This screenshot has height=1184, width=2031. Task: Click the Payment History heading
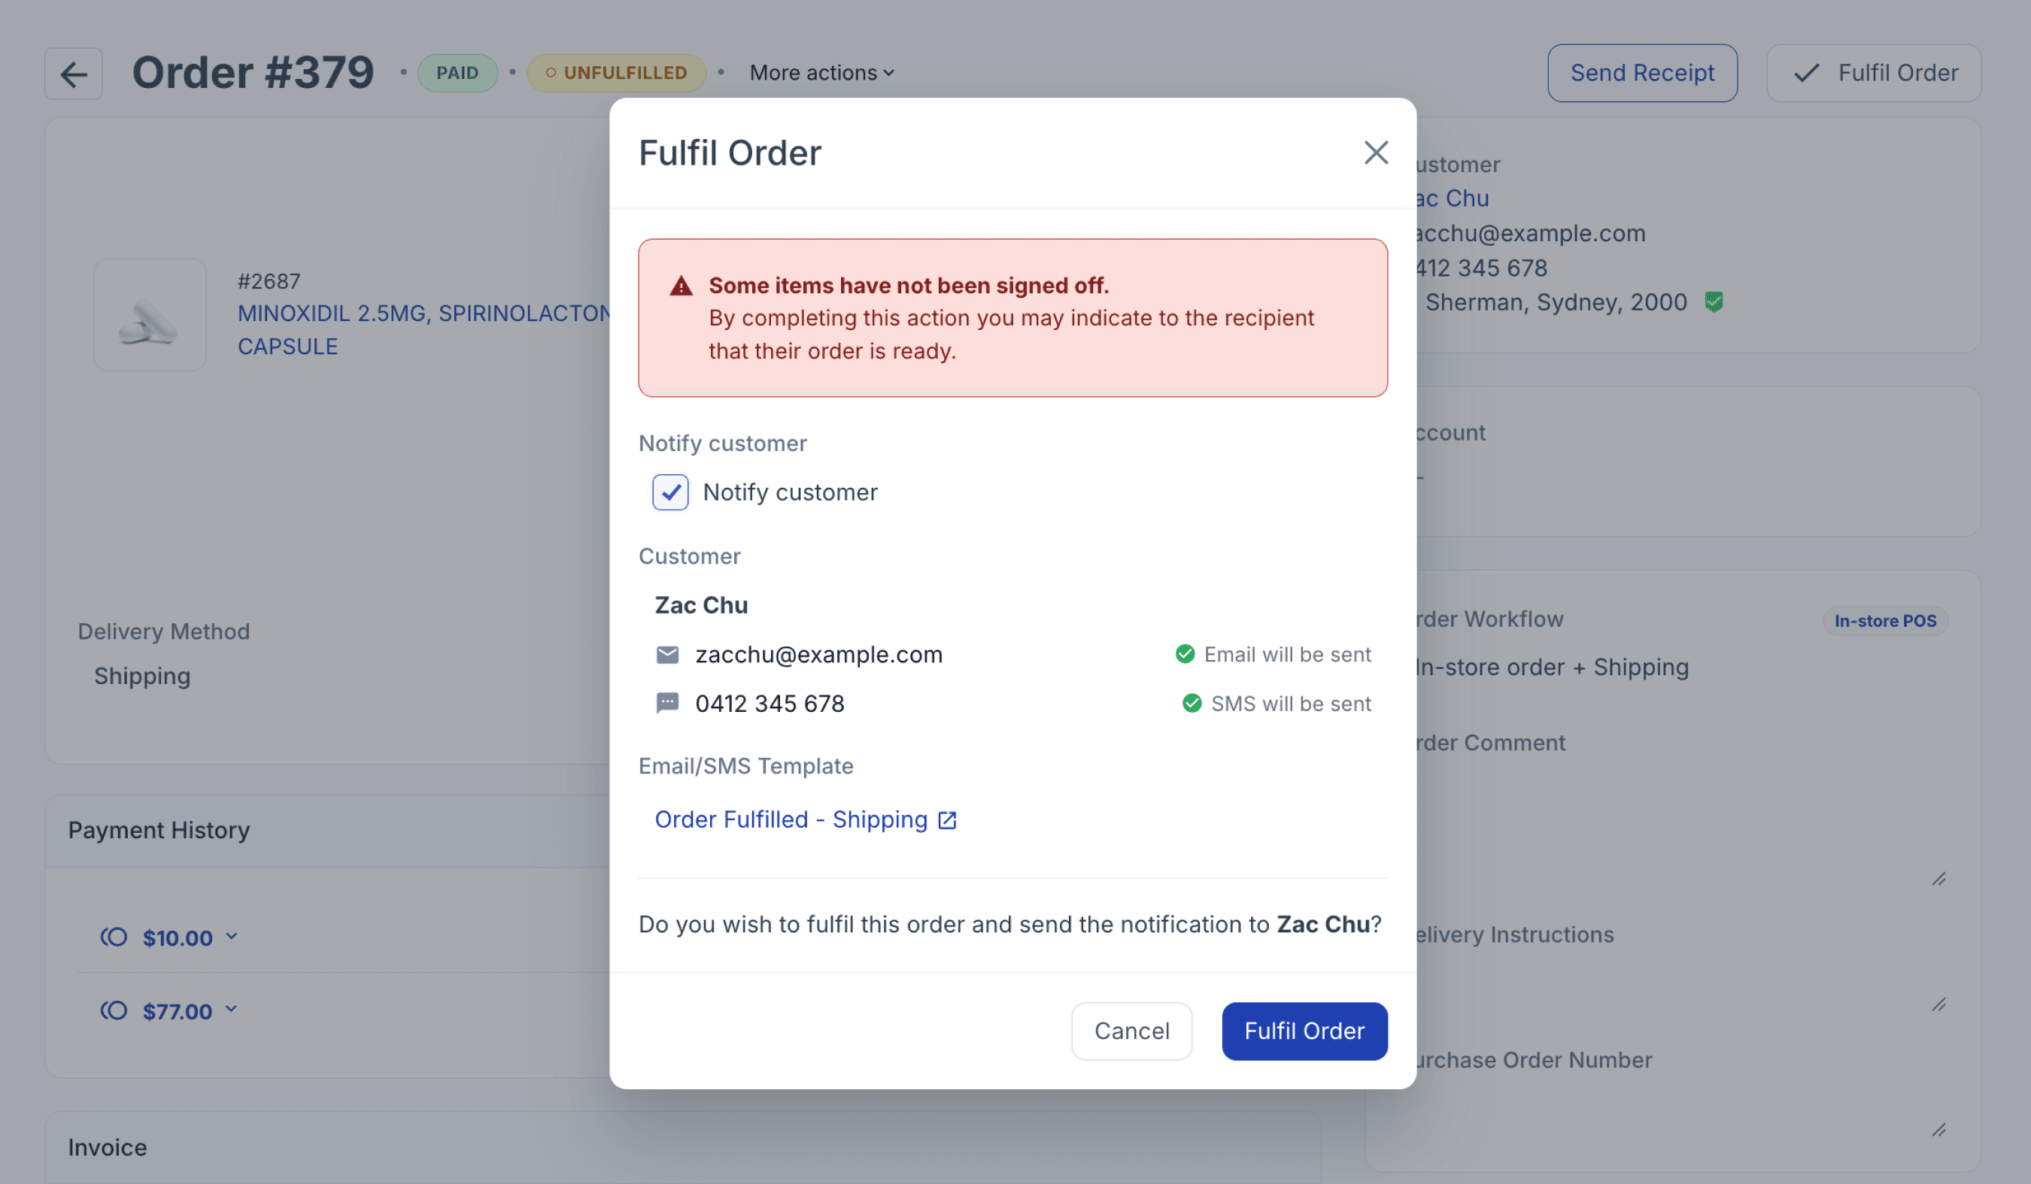(x=159, y=831)
